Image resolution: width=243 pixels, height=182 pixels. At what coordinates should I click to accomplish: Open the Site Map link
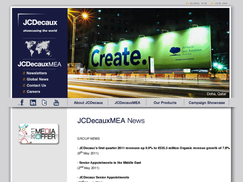(x=219, y=3)
